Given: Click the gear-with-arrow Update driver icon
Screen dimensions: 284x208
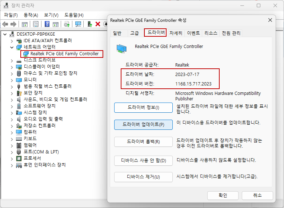Looking at the screenshot, I should [x=67, y=24].
